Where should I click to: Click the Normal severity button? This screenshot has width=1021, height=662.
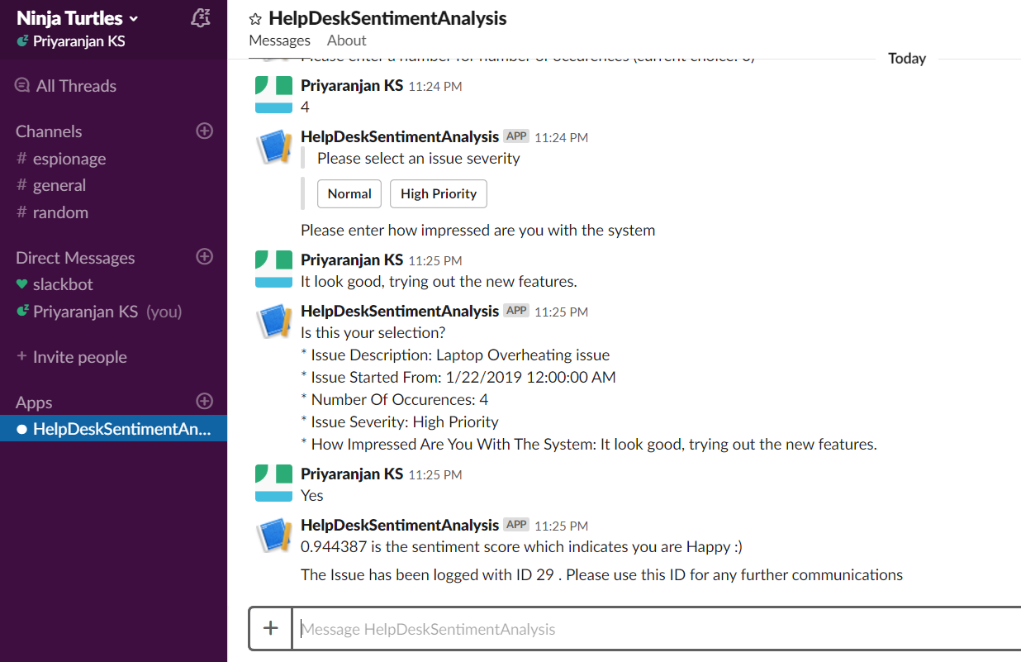349,193
